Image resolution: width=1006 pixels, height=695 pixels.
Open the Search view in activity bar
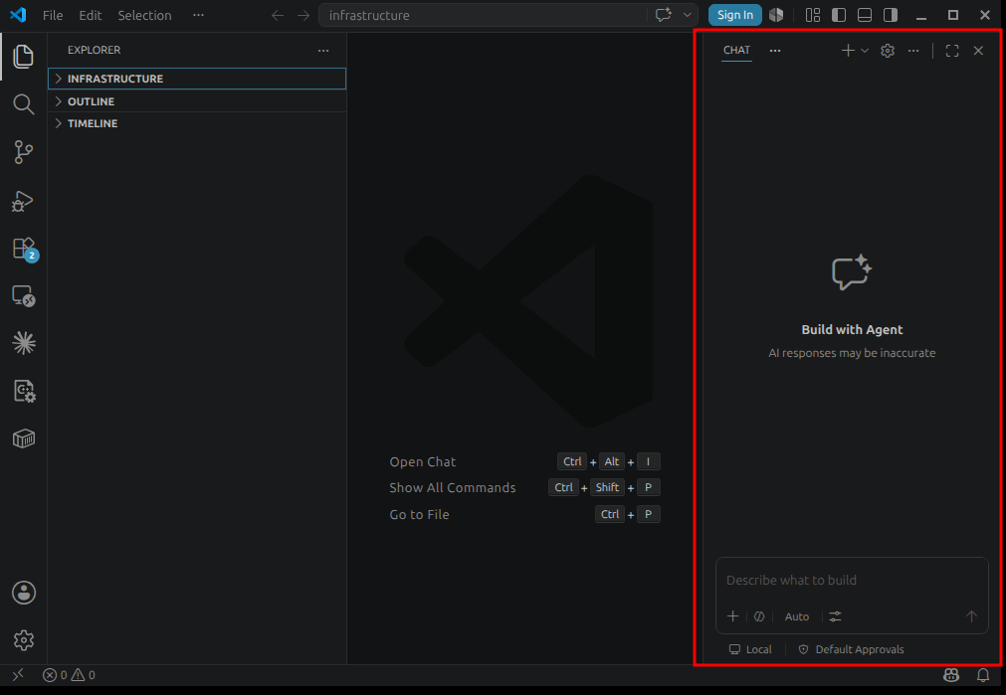(23, 103)
